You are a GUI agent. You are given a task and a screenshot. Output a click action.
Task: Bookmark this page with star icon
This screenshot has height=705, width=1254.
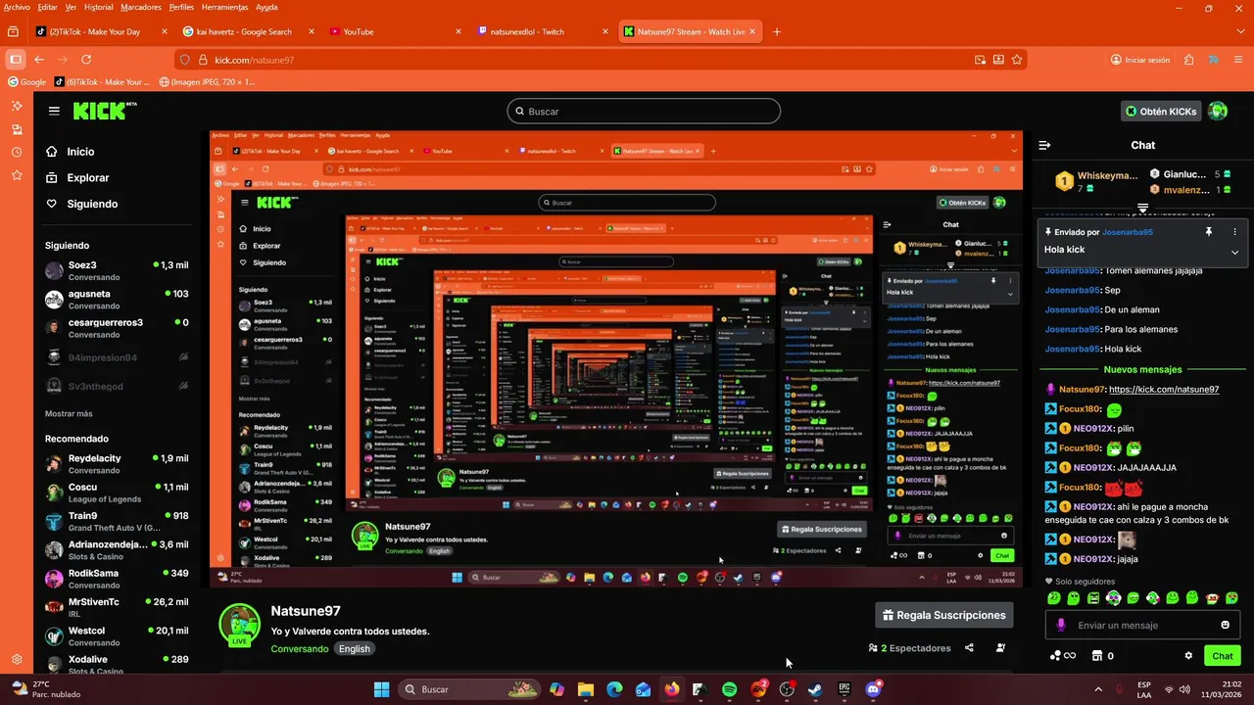pos(1017,60)
